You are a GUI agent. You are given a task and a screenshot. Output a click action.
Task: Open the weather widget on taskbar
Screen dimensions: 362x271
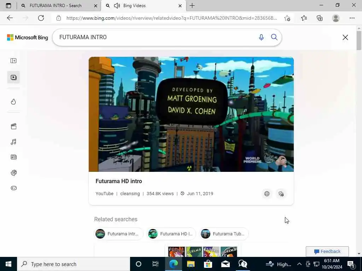click(278, 264)
